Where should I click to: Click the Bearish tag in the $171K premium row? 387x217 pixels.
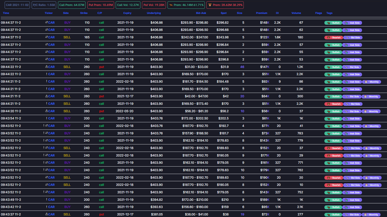click(x=334, y=156)
